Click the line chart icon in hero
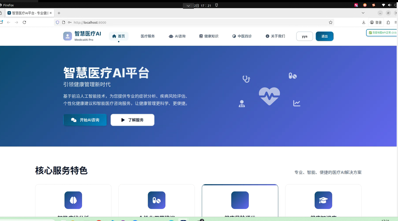This screenshot has width=398, height=221. click(297, 103)
